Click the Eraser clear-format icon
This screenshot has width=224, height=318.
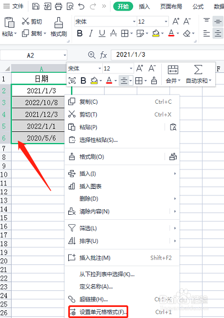click(x=187, y=33)
